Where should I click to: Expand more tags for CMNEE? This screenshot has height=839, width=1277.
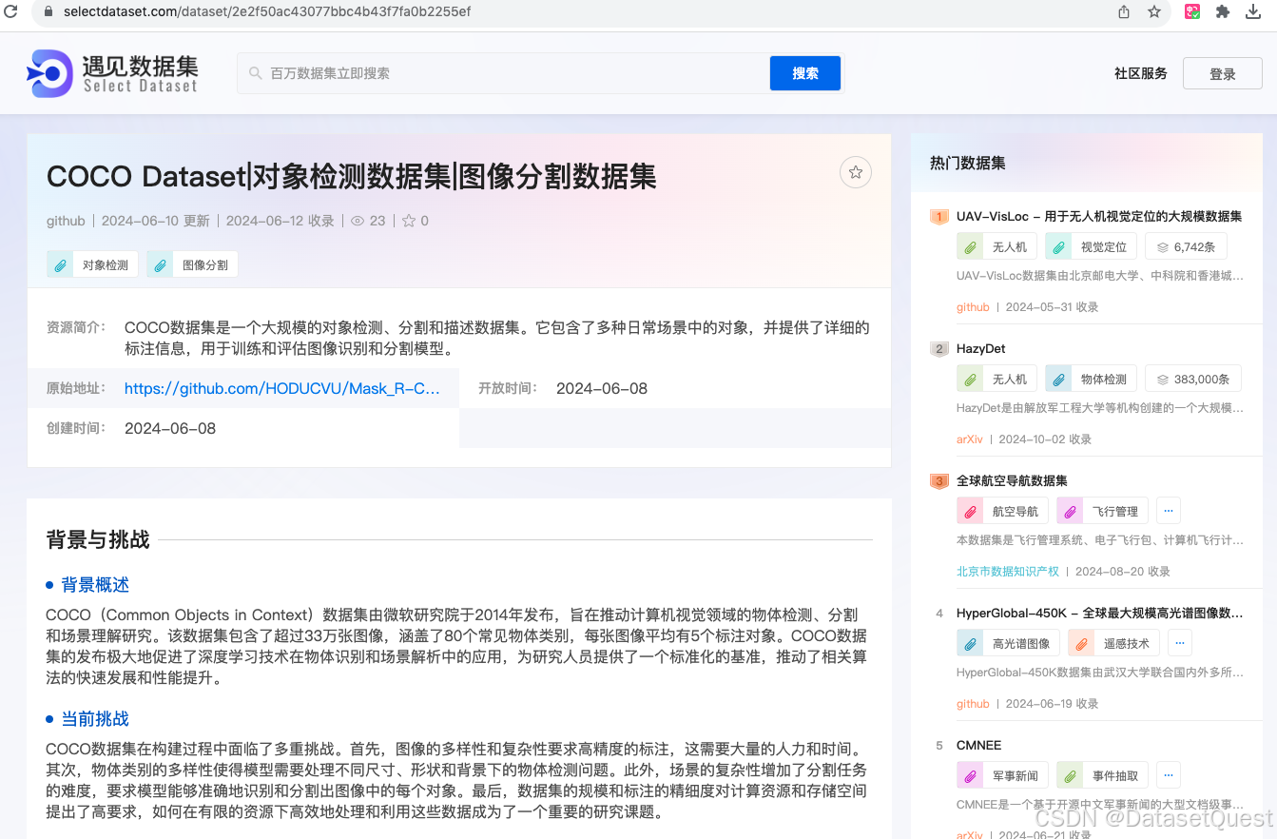[x=1169, y=774]
